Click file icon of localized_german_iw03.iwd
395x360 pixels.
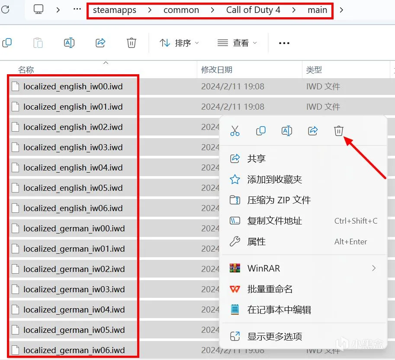pyautogui.click(x=16, y=289)
